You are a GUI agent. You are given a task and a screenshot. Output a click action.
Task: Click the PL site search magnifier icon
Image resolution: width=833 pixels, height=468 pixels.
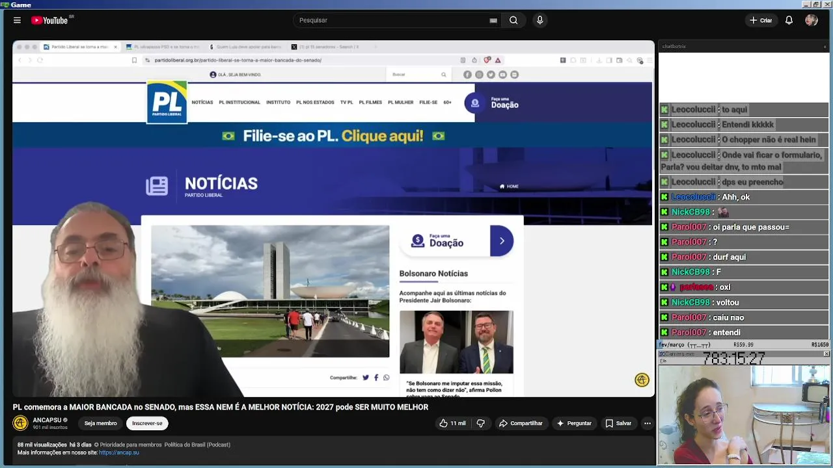click(444, 74)
